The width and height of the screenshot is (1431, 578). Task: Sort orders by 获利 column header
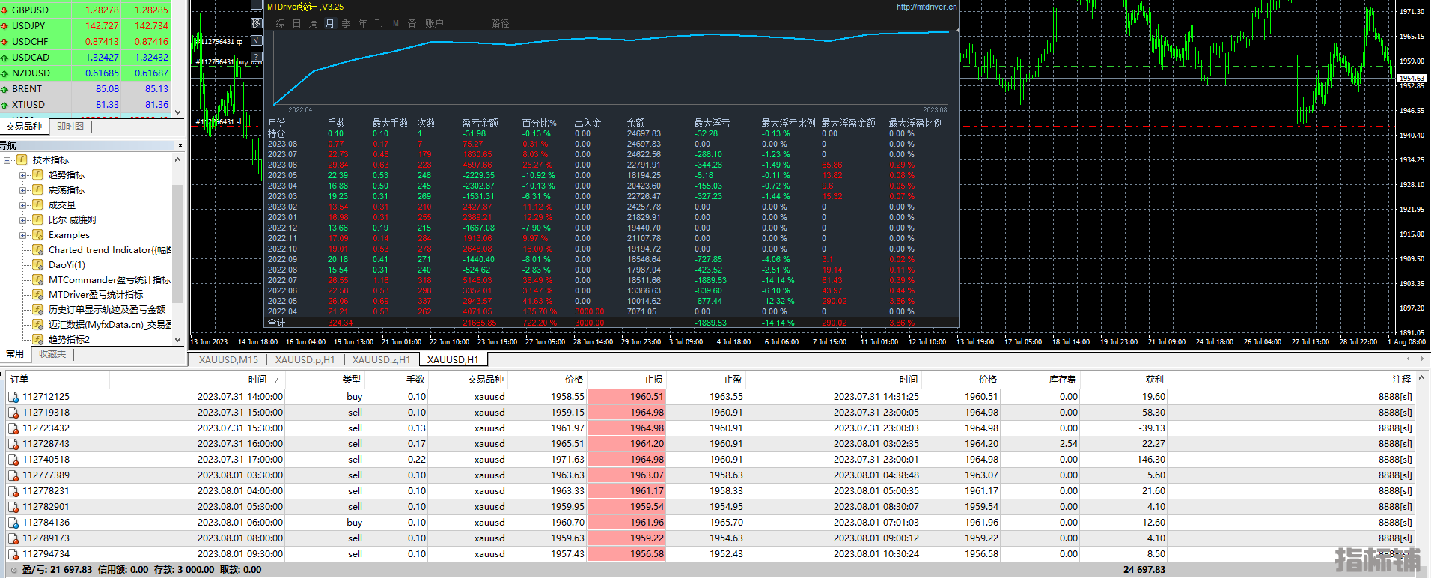1154,380
